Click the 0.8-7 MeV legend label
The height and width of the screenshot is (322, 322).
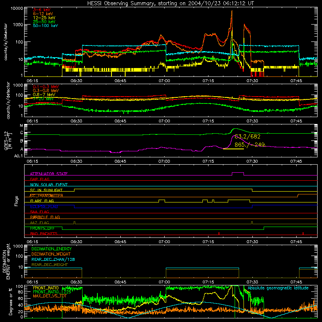click(x=44, y=95)
